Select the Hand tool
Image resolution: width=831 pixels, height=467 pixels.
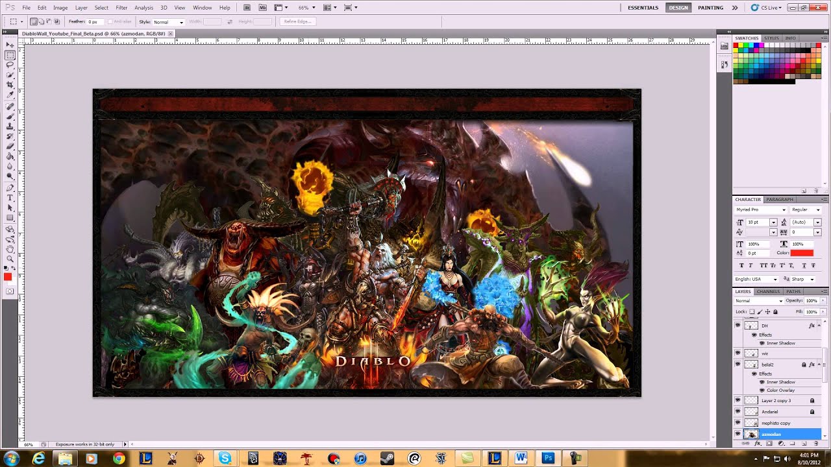(10, 249)
